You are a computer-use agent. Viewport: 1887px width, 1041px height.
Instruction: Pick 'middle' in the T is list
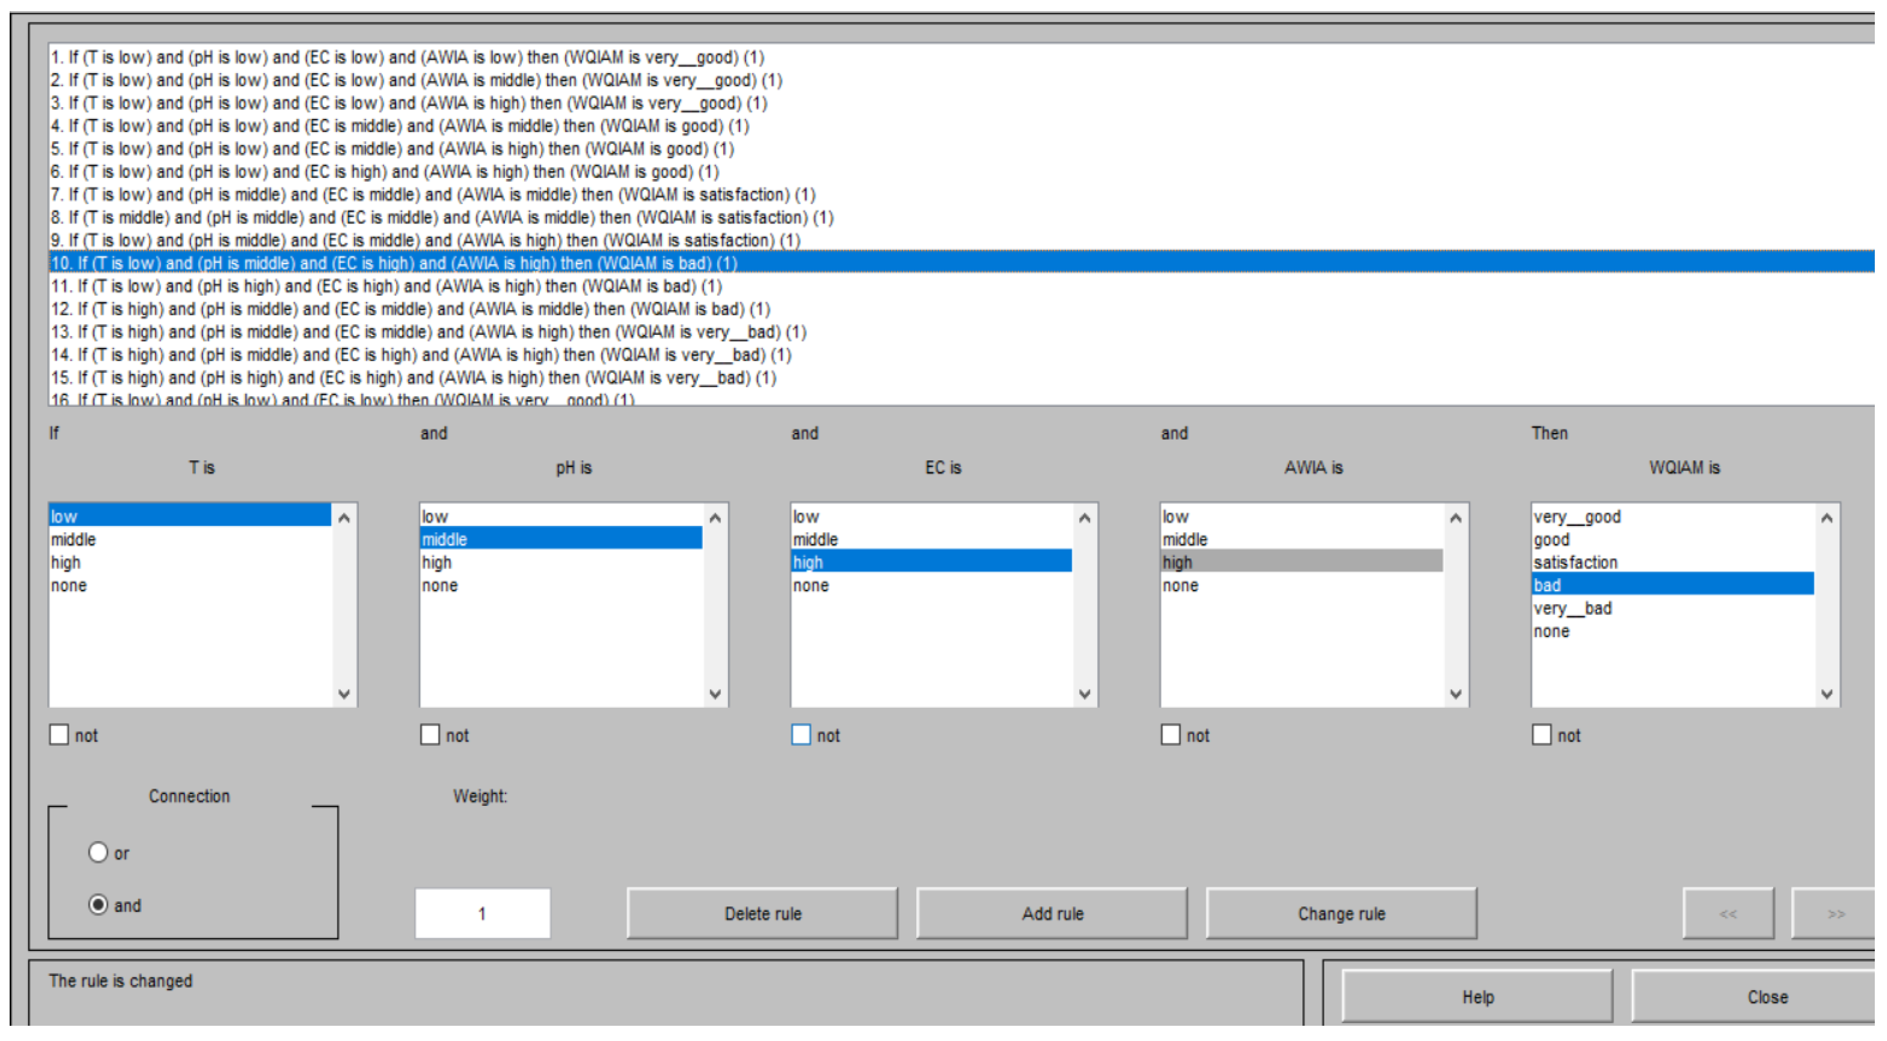coord(73,540)
